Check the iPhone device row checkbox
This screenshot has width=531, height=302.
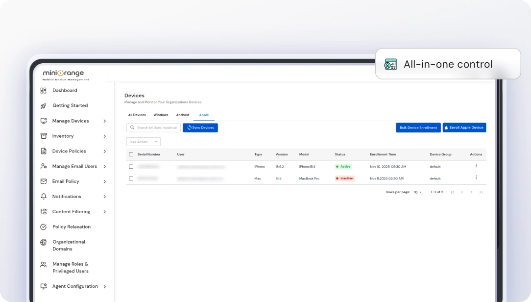coord(131,167)
